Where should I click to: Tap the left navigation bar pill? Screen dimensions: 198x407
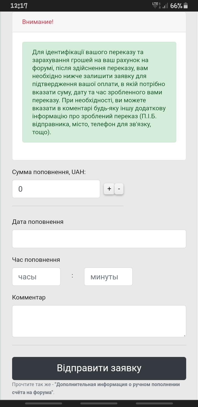[43, 403]
